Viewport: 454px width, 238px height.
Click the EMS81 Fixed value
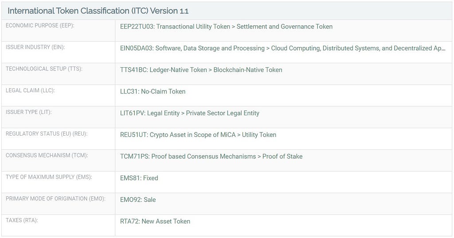[139, 178]
